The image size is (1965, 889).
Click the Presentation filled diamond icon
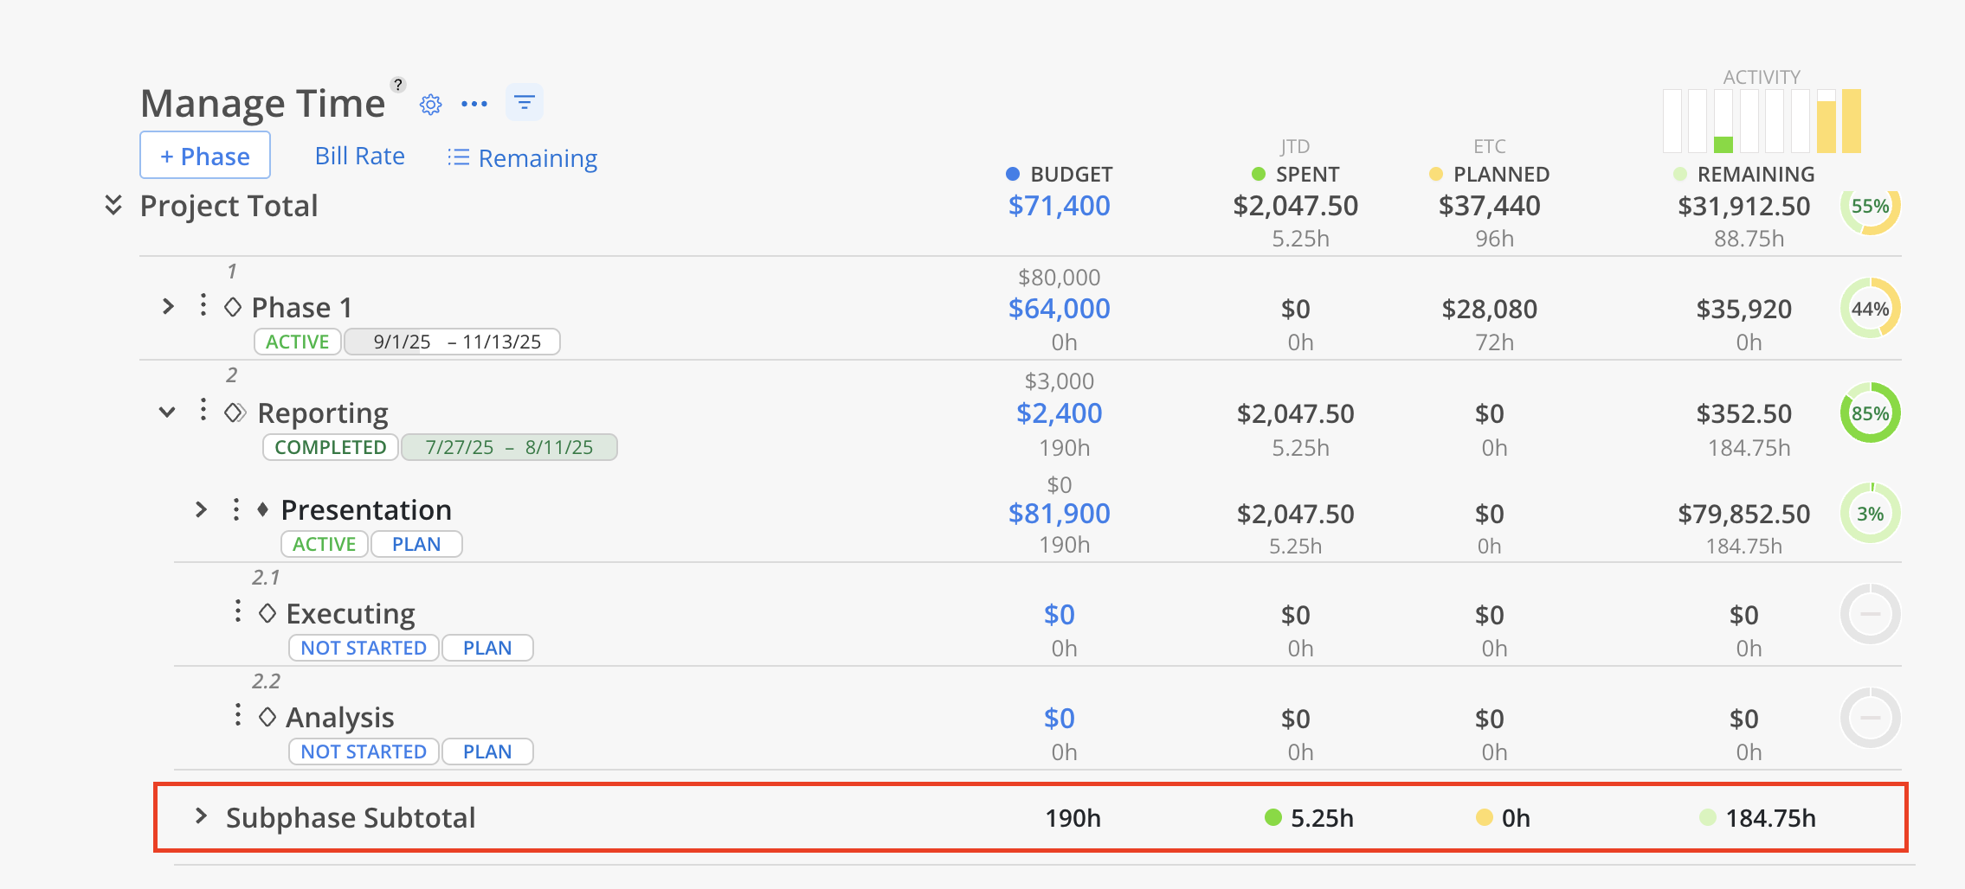263,509
